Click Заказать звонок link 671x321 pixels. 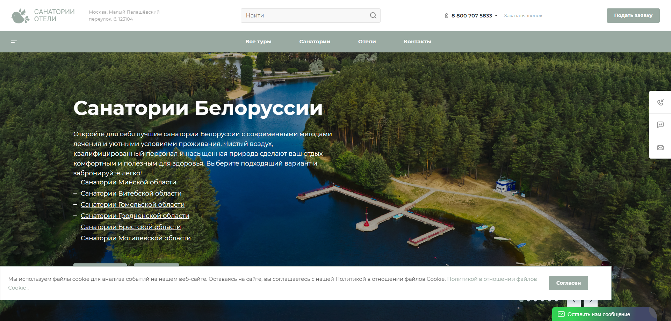click(523, 16)
